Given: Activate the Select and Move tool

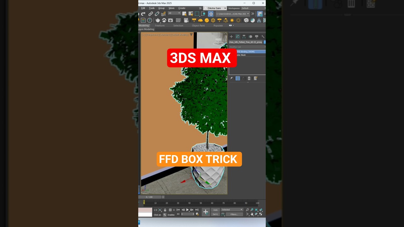Looking at the screenshot, I should pos(211,14).
